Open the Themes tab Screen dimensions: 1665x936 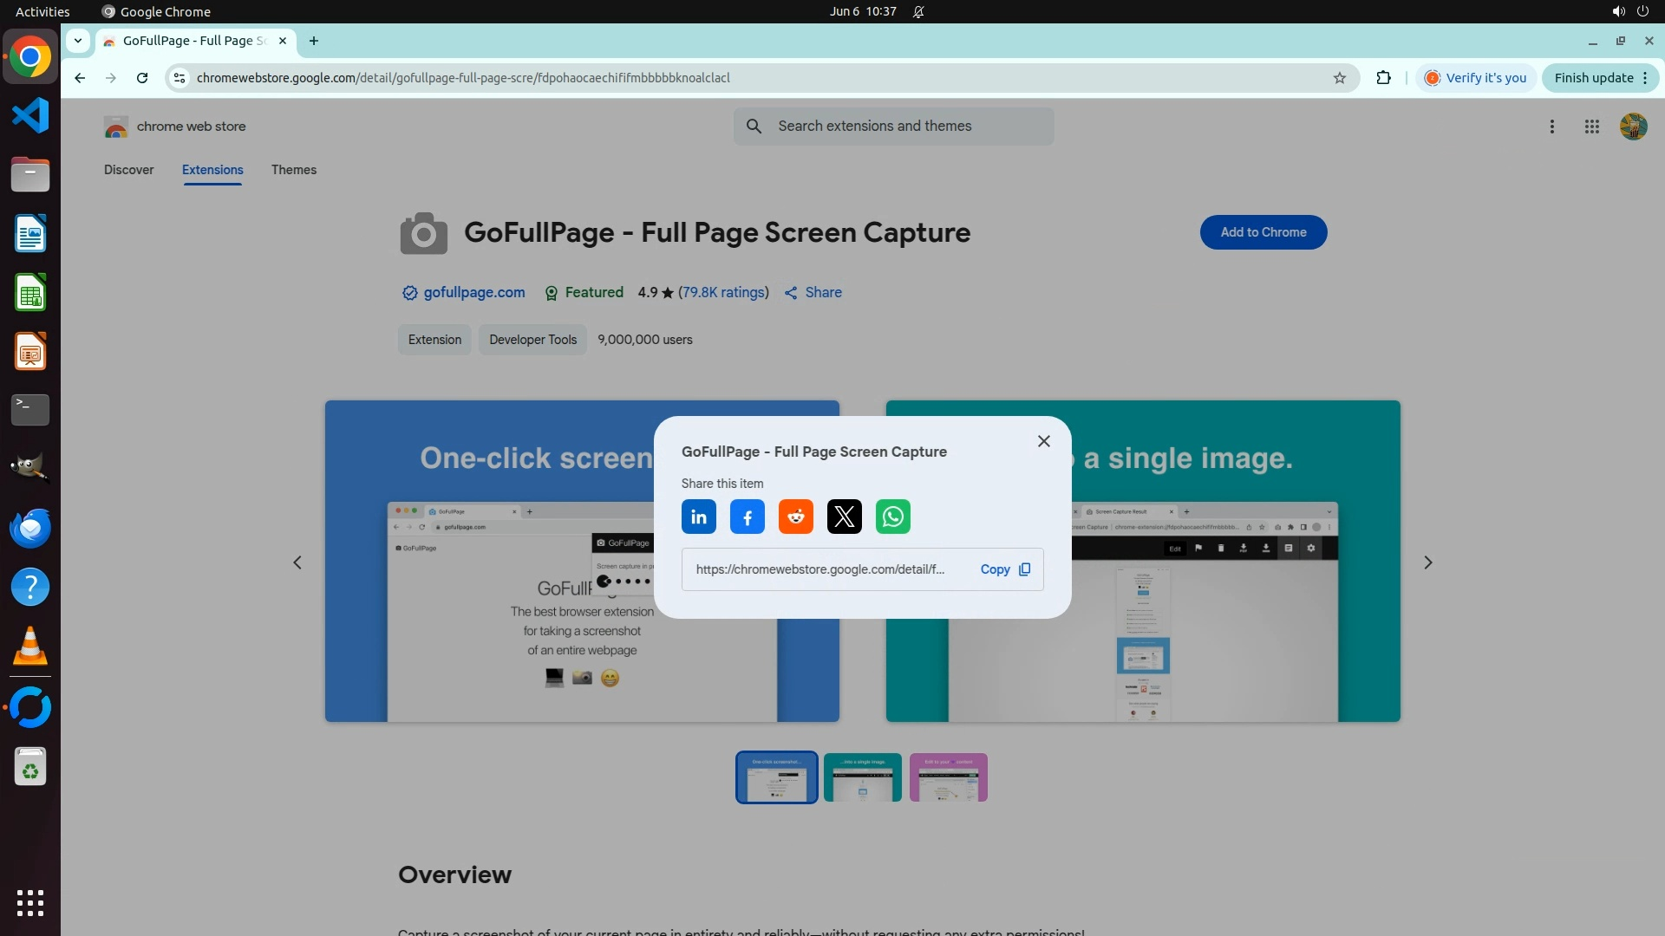pyautogui.click(x=293, y=170)
